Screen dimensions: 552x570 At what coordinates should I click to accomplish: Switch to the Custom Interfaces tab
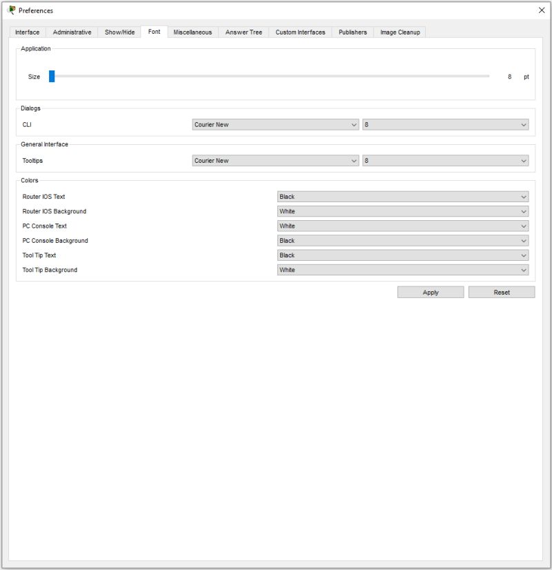pos(299,32)
